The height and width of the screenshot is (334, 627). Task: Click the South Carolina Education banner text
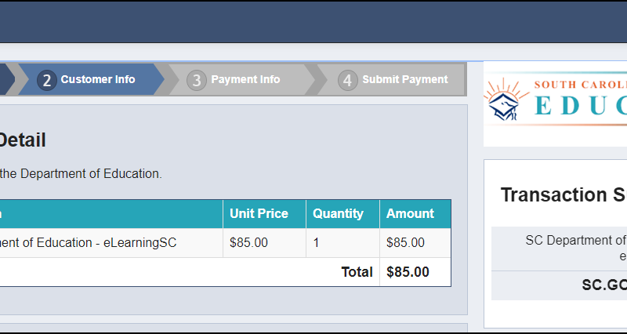click(x=581, y=99)
